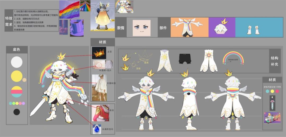Pick the small green dot in 底色 row
The width and height of the screenshot is (286, 137).
[x=14, y=103]
